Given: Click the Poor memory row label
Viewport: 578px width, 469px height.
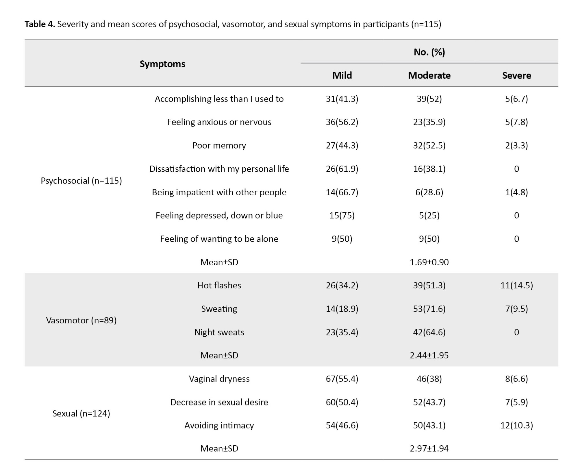Looking at the screenshot, I should 219,145.
